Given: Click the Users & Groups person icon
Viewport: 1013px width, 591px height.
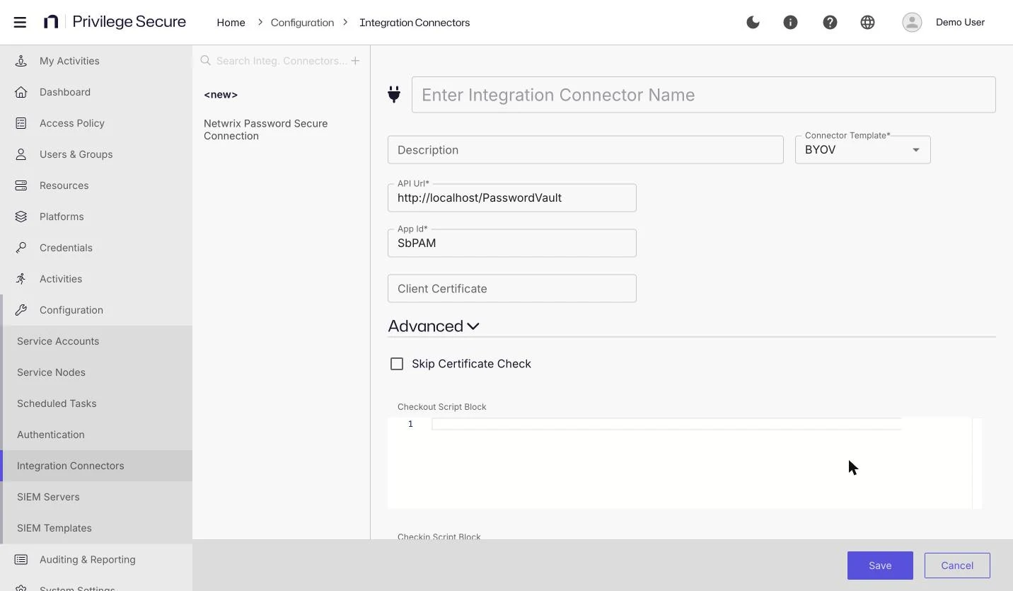Looking at the screenshot, I should (21, 154).
